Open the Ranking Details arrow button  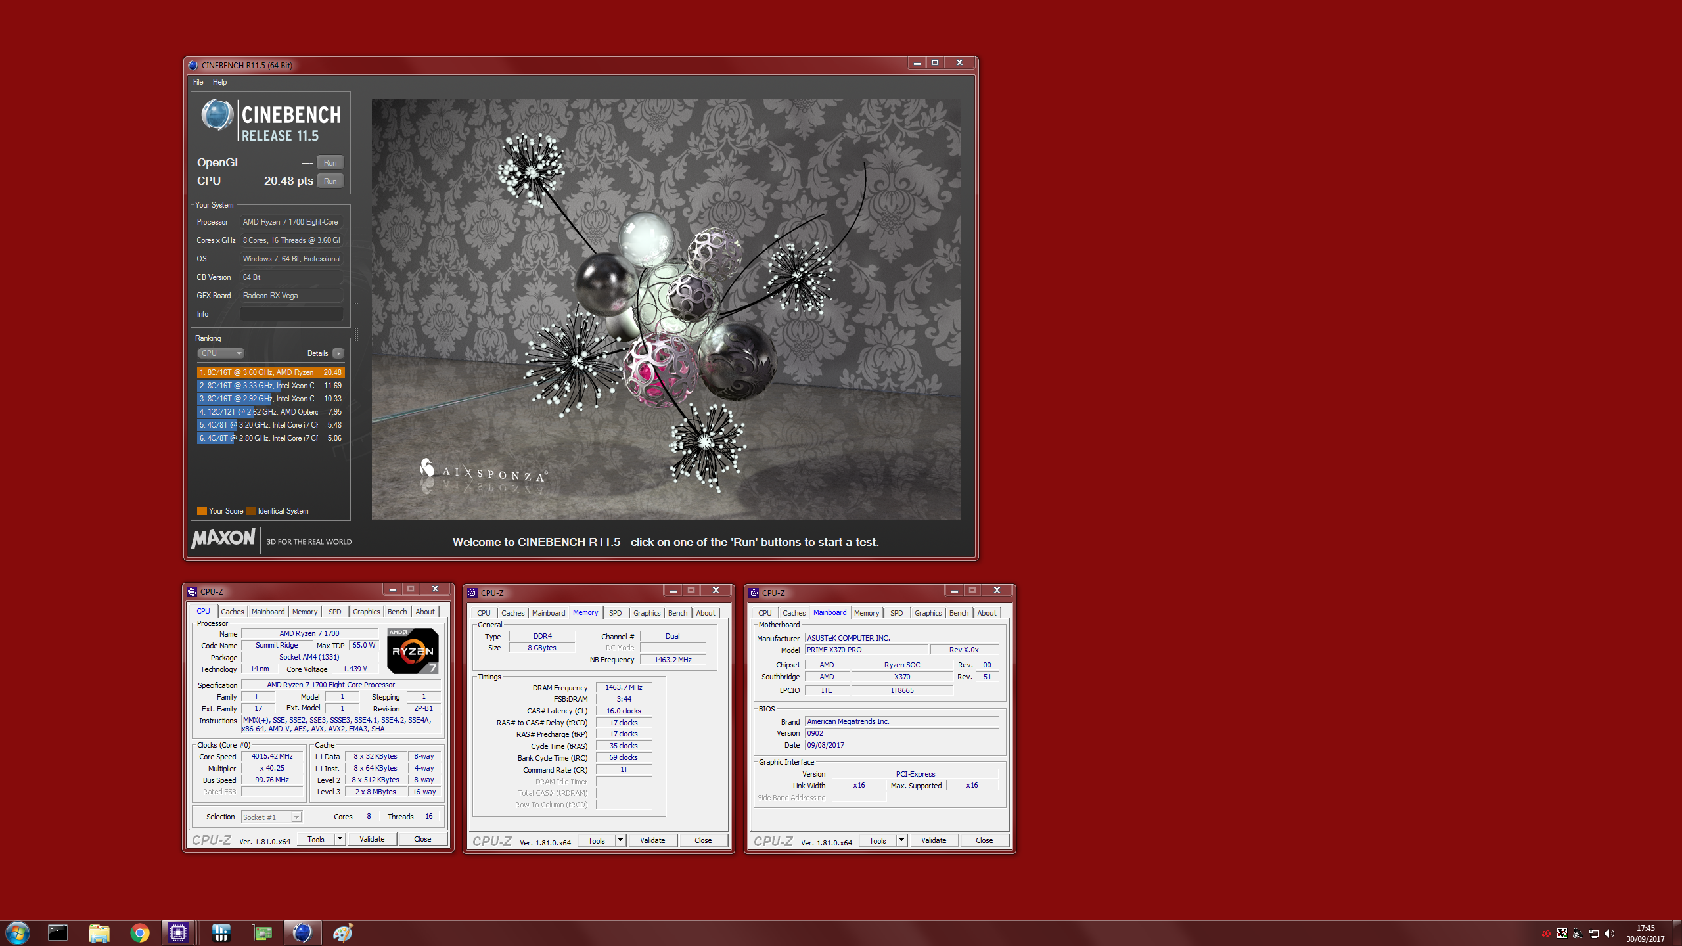tap(338, 353)
